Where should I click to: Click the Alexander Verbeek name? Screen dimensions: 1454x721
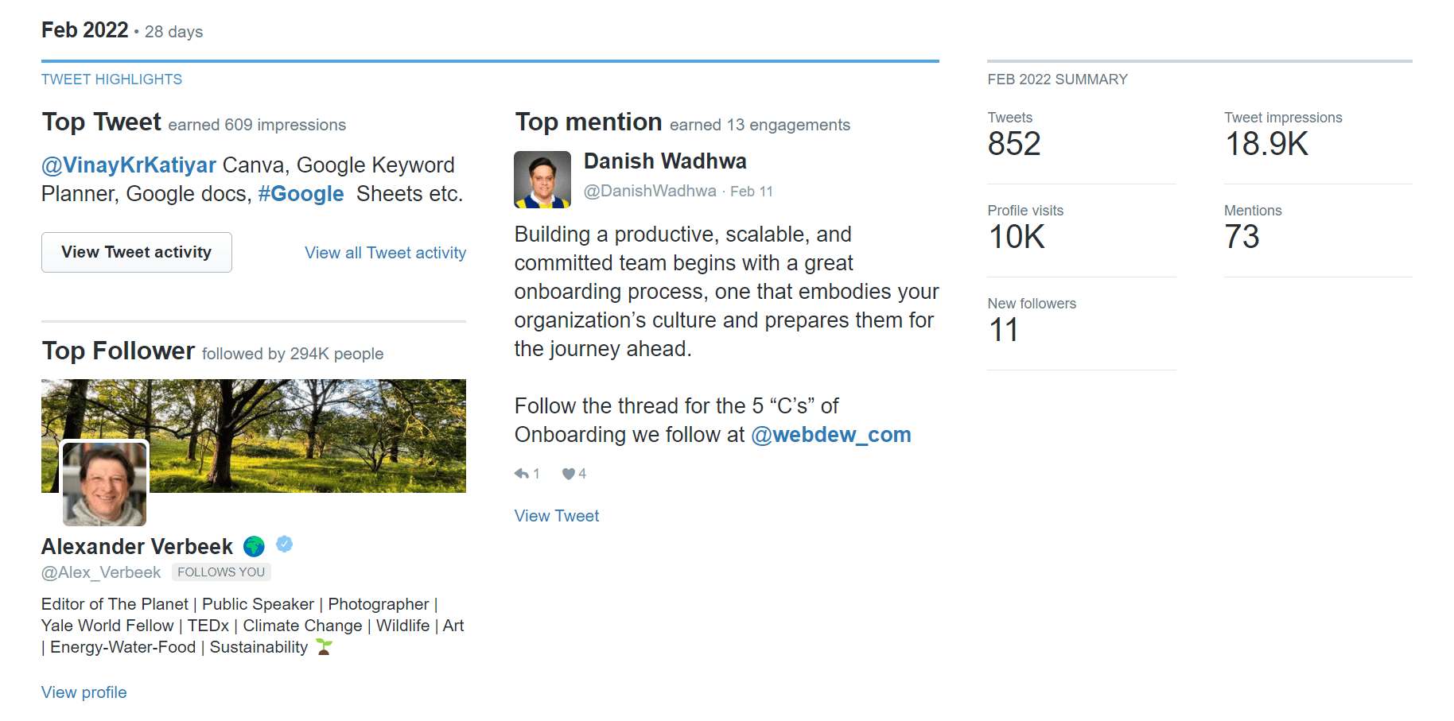(137, 547)
